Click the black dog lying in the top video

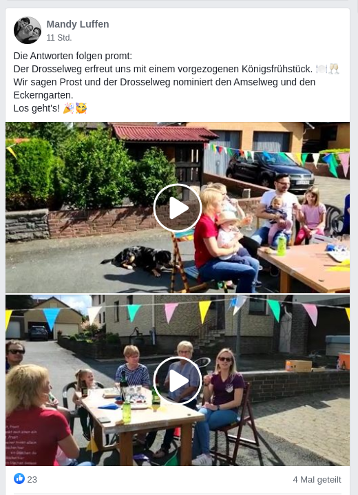(x=138, y=260)
